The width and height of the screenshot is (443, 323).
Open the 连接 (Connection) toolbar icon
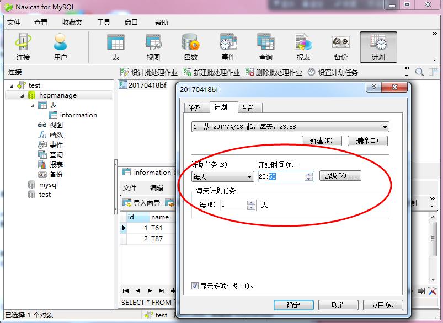tap(23, 47)
